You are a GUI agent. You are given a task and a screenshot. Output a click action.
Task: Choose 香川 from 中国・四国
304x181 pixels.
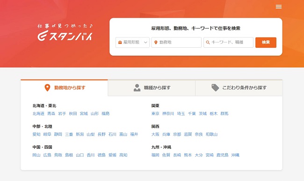pyautogui.click(x=91, y=155)
